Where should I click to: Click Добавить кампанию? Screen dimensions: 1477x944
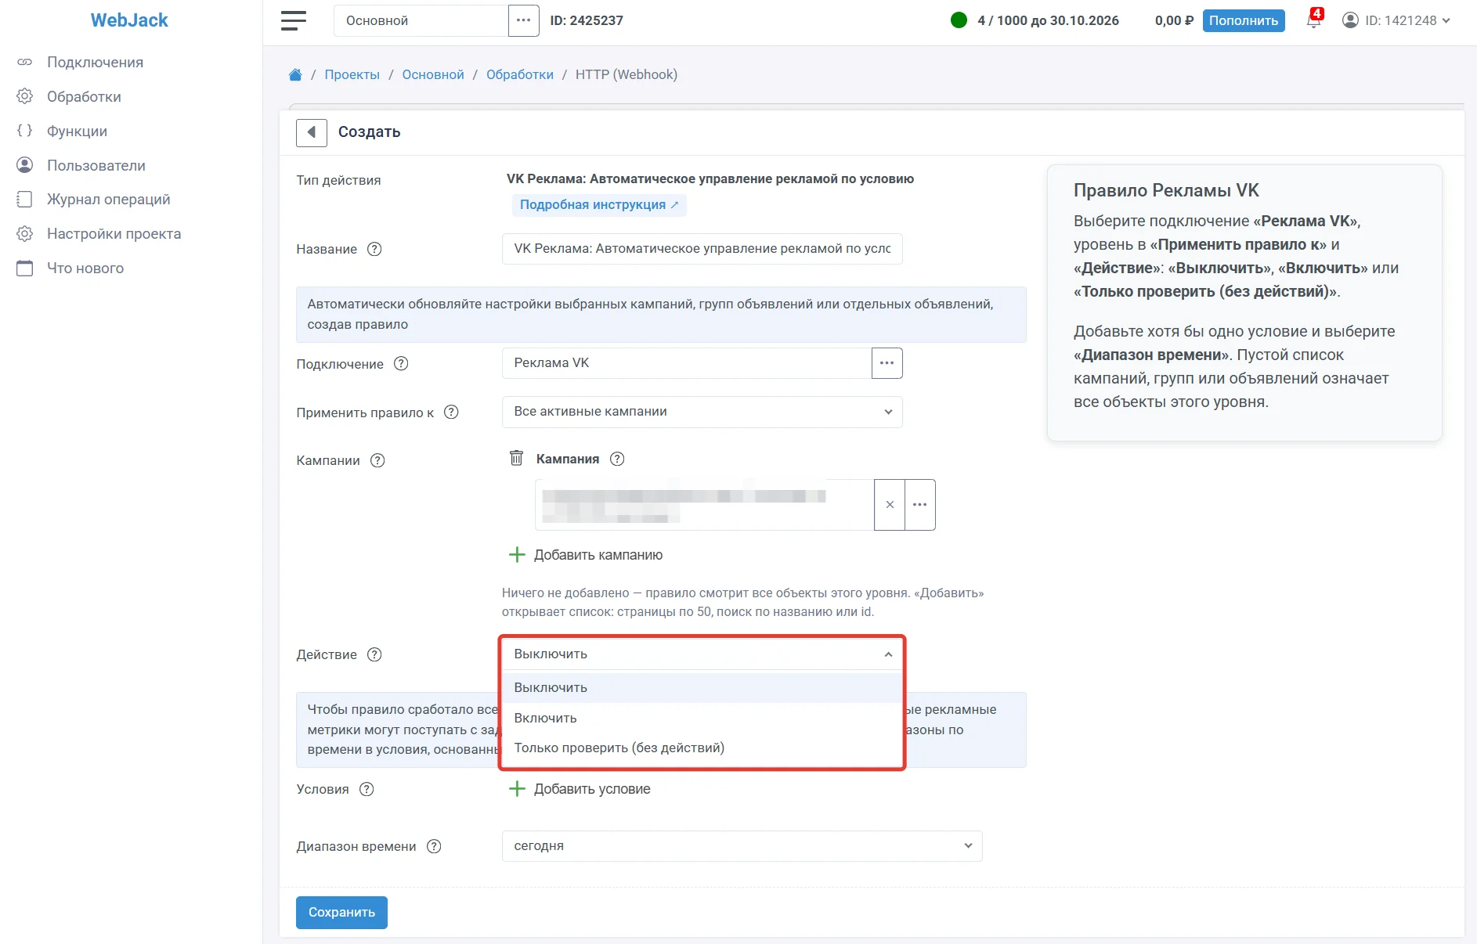[x=586, y=555]
